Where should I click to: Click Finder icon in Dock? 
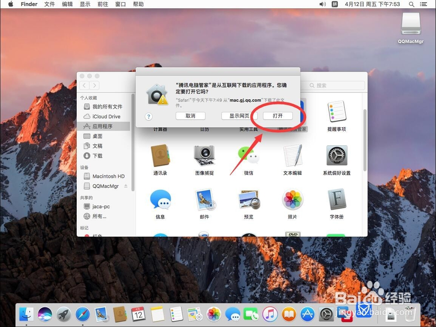[x=27, y=314]
